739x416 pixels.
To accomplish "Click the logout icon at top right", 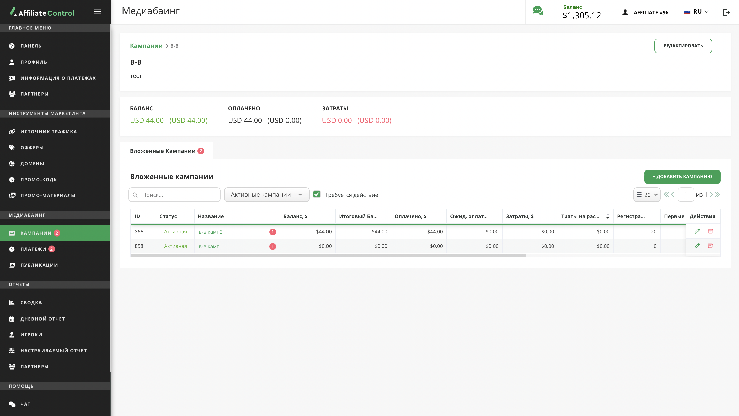I will tap(726, 12).
